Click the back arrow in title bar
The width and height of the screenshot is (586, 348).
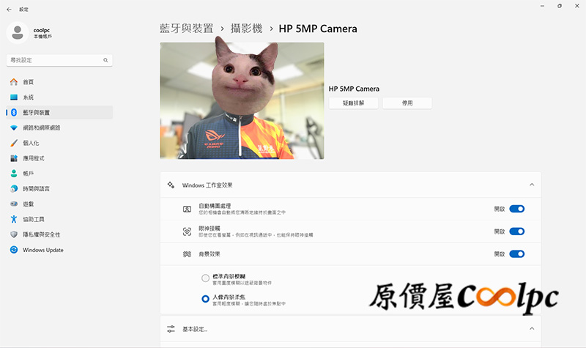coord(9,10)
